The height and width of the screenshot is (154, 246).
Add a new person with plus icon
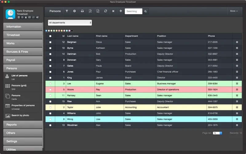[x=121, y=11]
